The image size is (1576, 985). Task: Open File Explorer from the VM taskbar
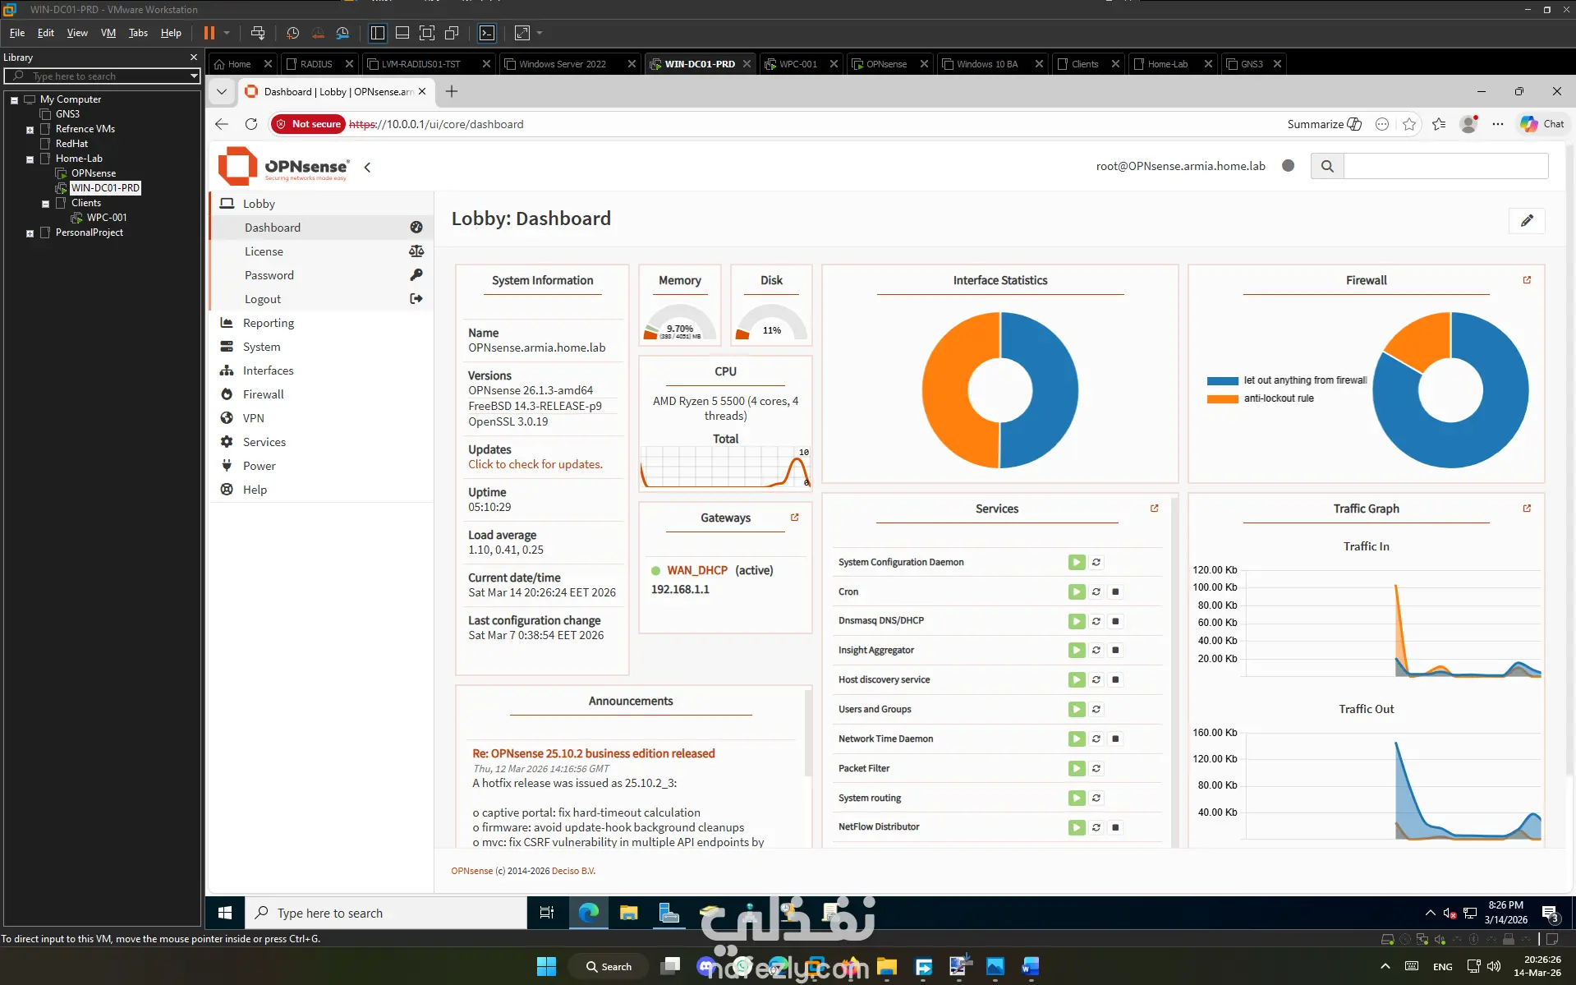[629, 913]
